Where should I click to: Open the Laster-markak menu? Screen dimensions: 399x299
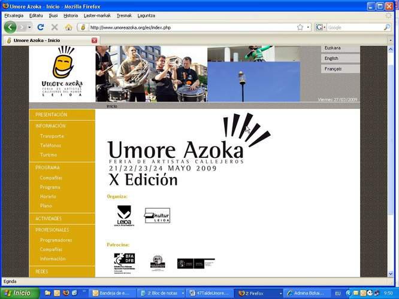(97, 16)
